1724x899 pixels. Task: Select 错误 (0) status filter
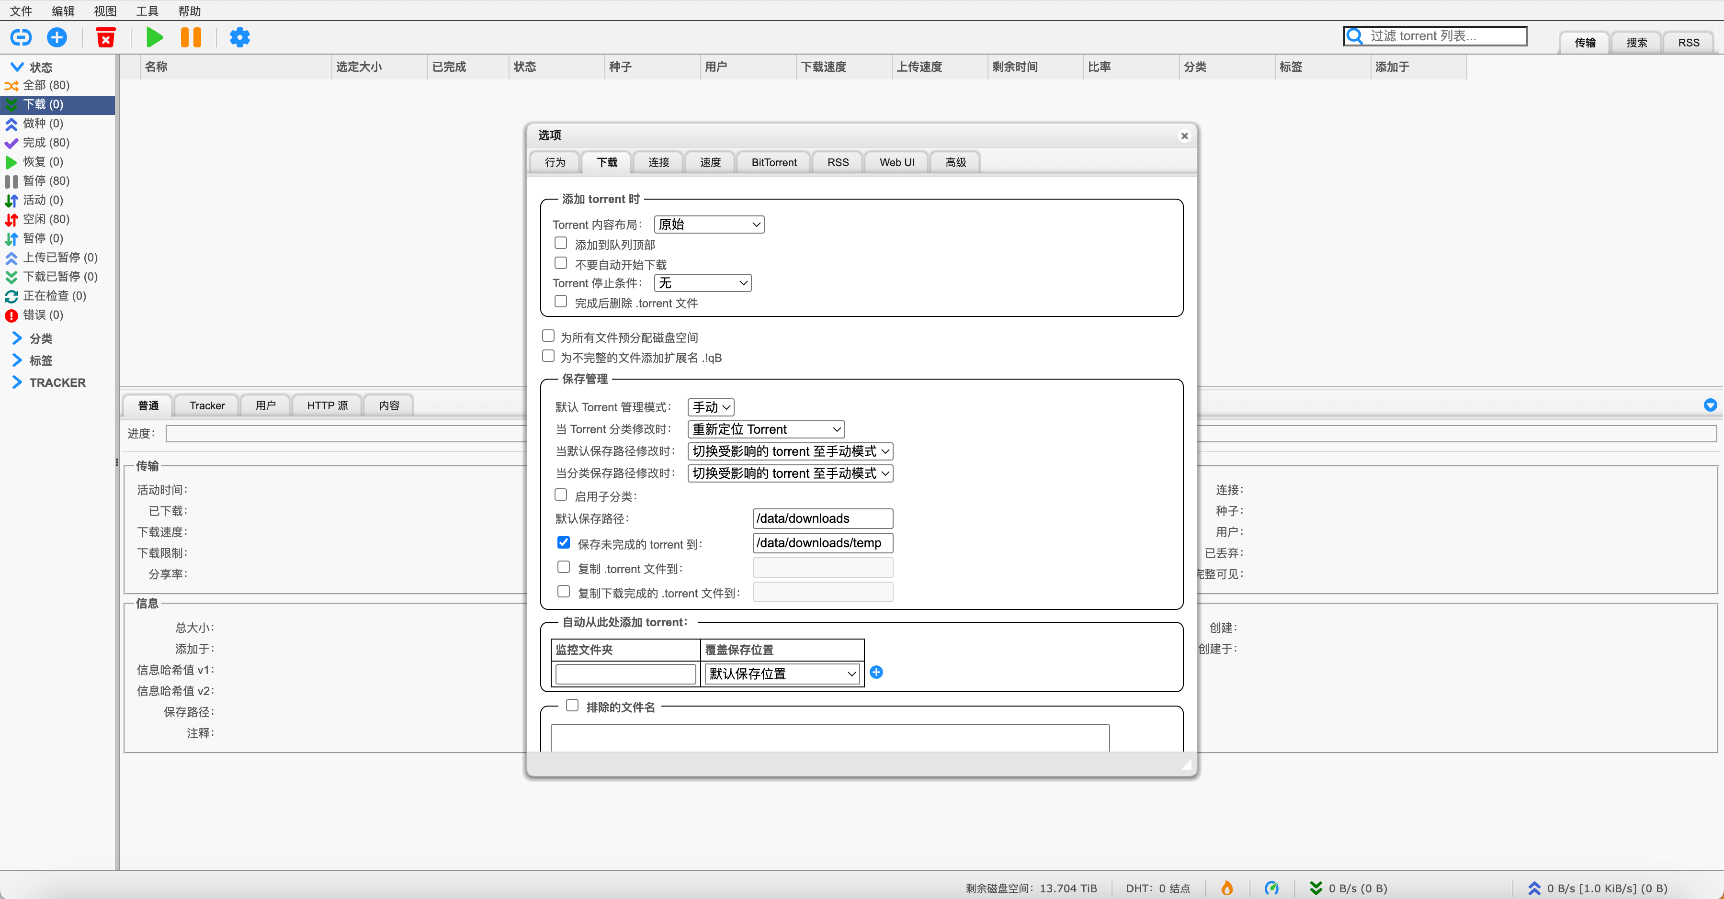click(x=57, y=315)
